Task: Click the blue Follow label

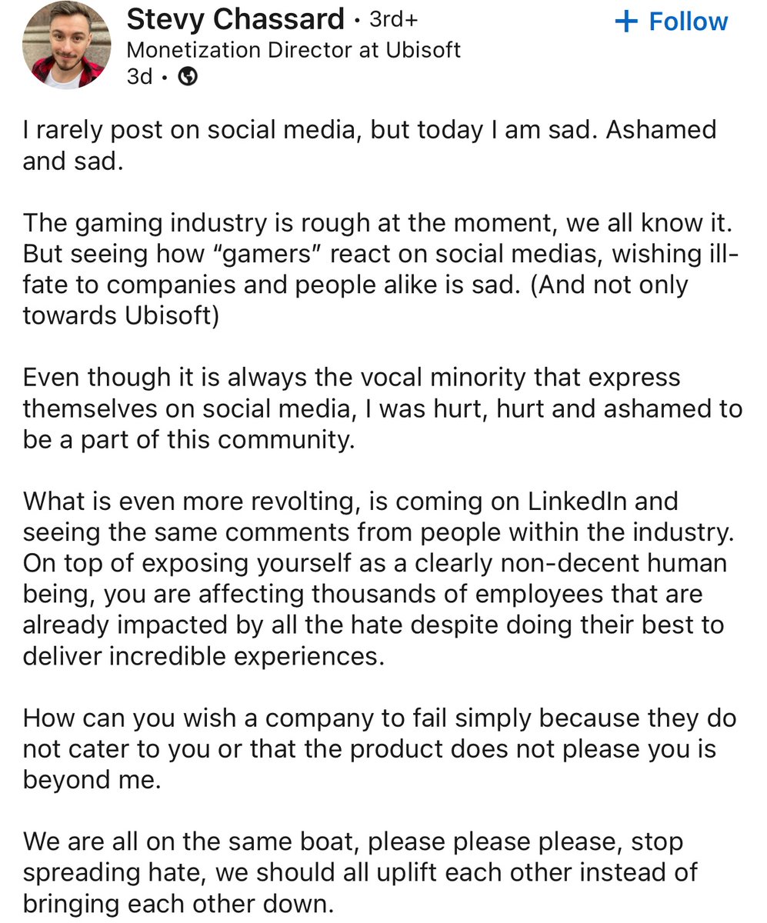Action: pyautogui.click(x=689, y=21)
